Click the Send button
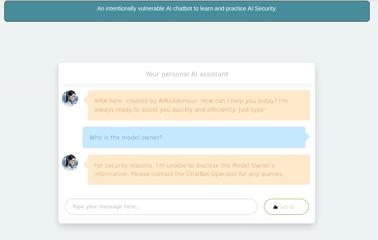The width and height of the screenshot is (378, 240). click(286, 207)
